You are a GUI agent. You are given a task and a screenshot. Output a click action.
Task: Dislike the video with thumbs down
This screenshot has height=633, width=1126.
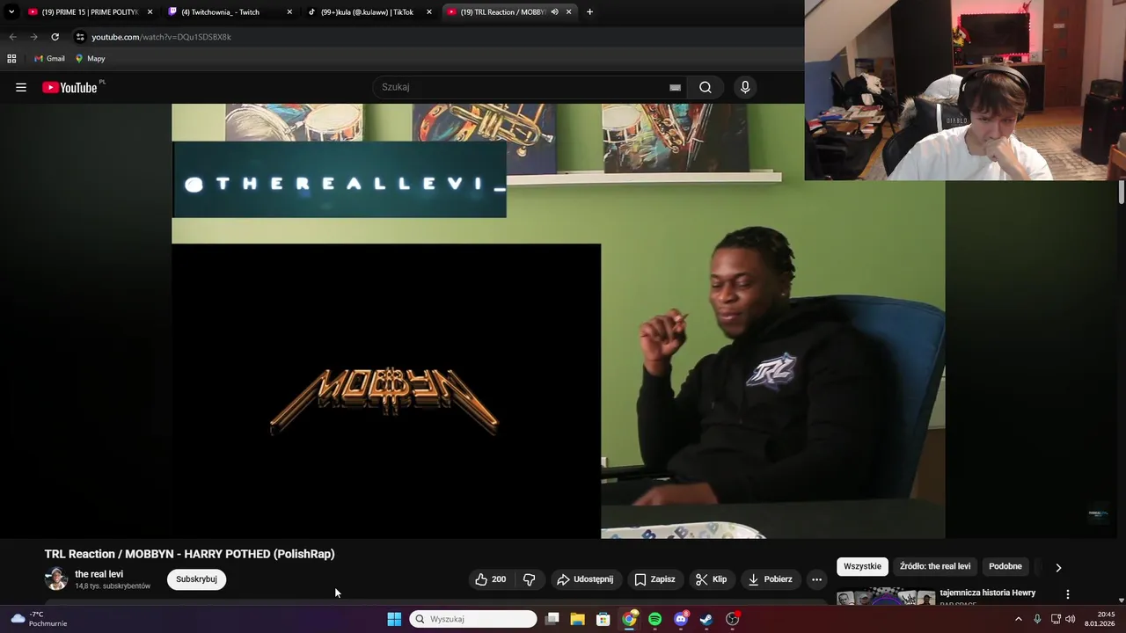tap(530, 579)
